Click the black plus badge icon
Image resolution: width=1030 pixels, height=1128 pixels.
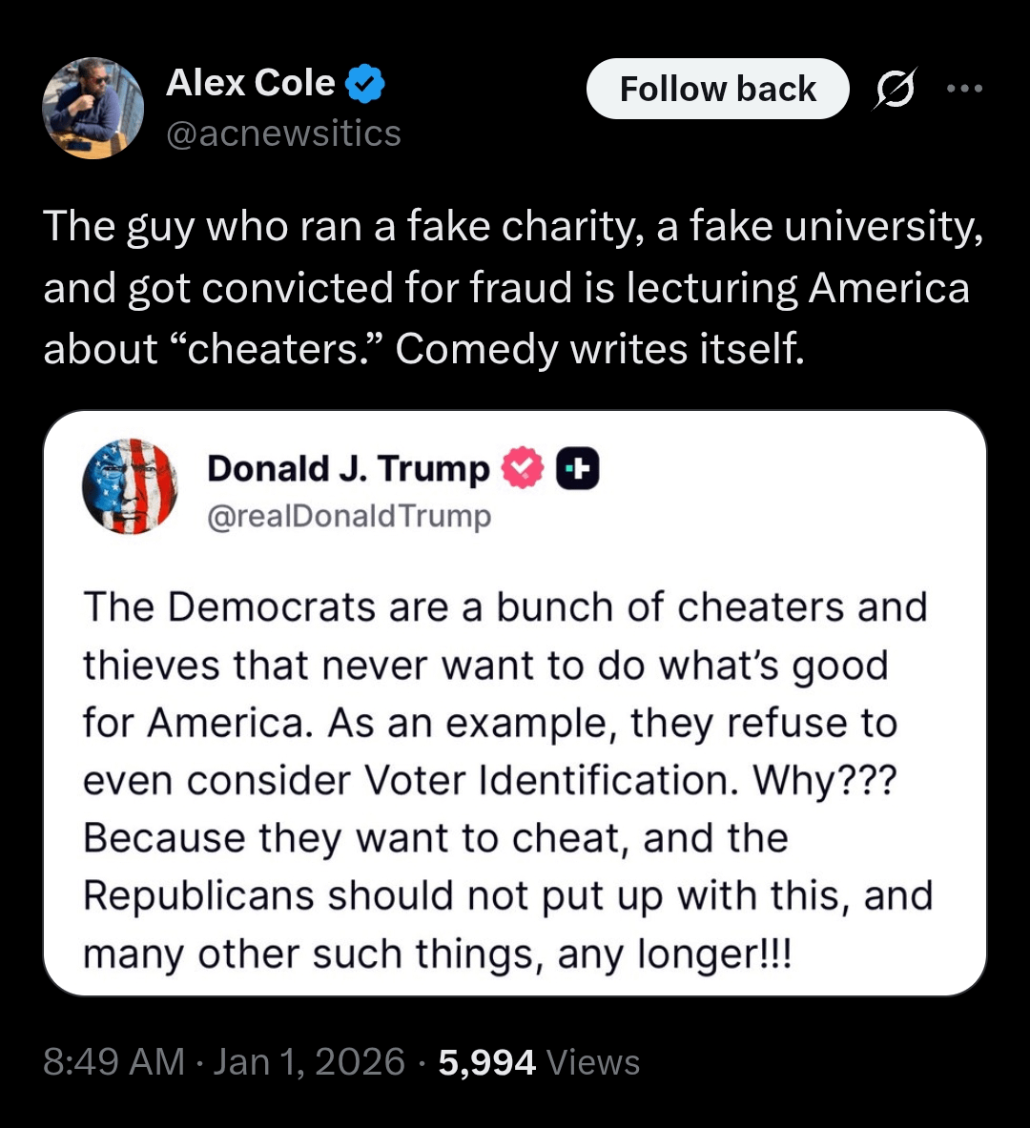(x=578, y=468)
